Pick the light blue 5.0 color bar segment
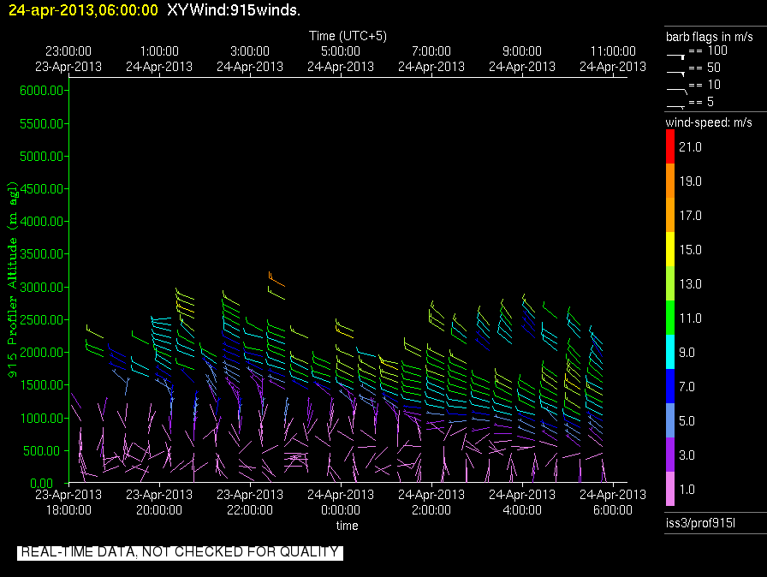This screenshot has width=767, height=577. 670,420
